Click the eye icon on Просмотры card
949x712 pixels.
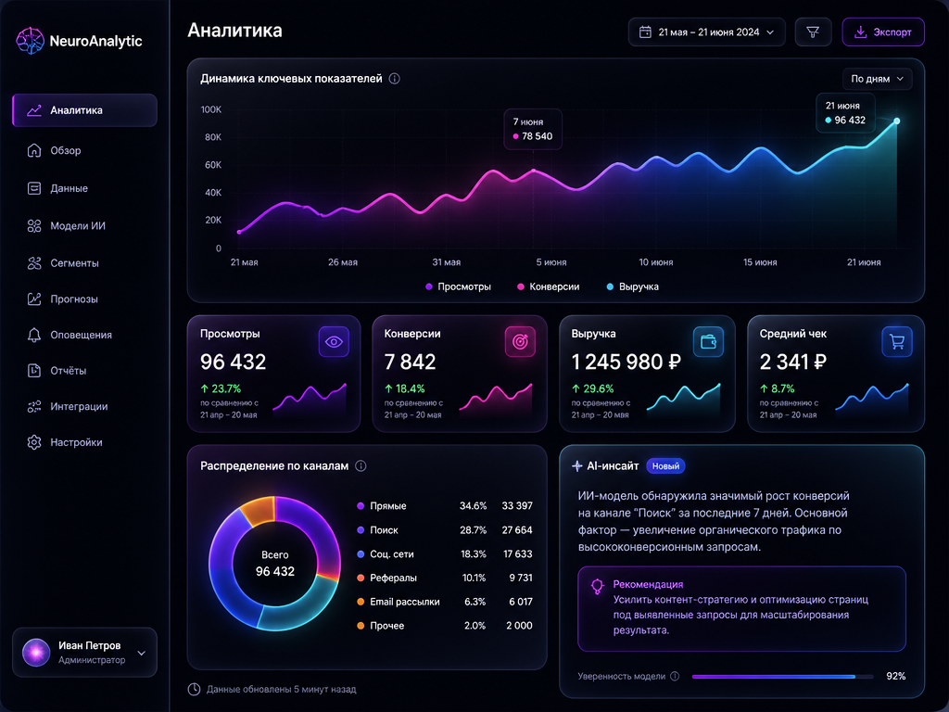pos(334,342)
